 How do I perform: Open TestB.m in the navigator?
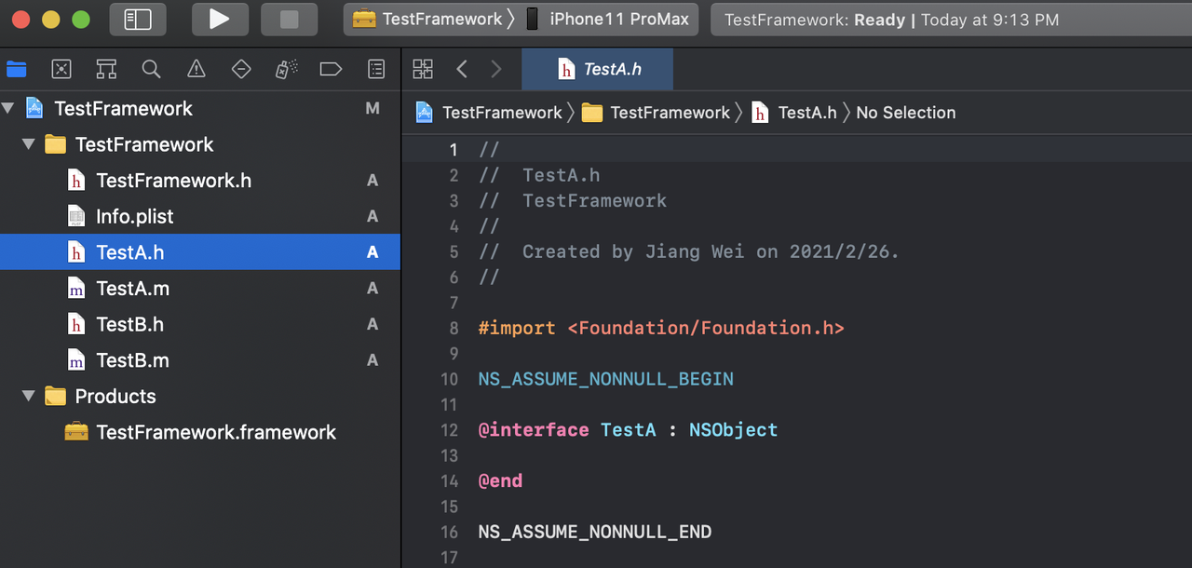pyautogui.click(x=200, y=360)
